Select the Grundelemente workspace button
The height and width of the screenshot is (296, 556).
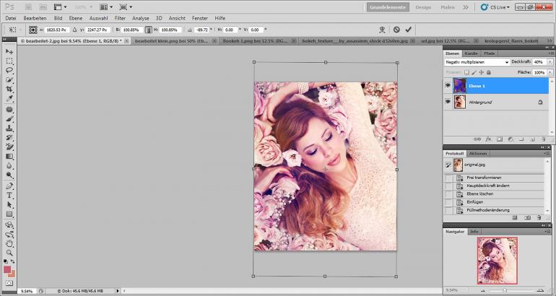(388, 7)
